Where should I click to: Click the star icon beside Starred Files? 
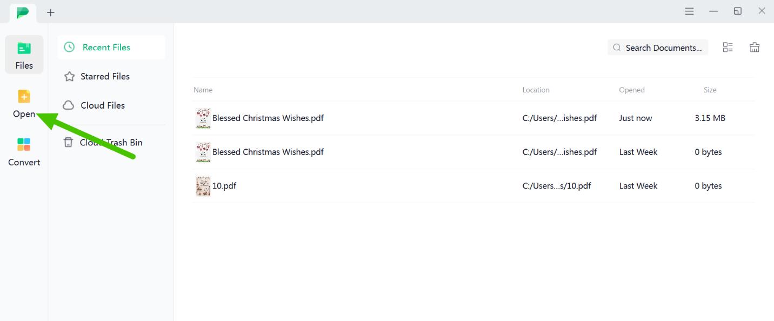(69, 76)
